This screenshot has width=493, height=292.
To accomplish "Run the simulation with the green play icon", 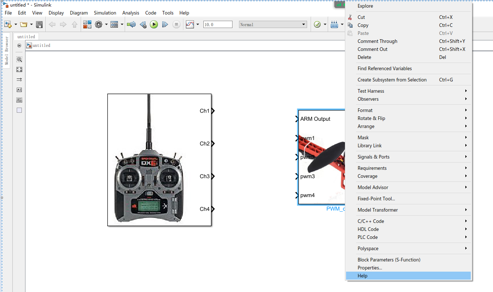I will pos(154,24).
